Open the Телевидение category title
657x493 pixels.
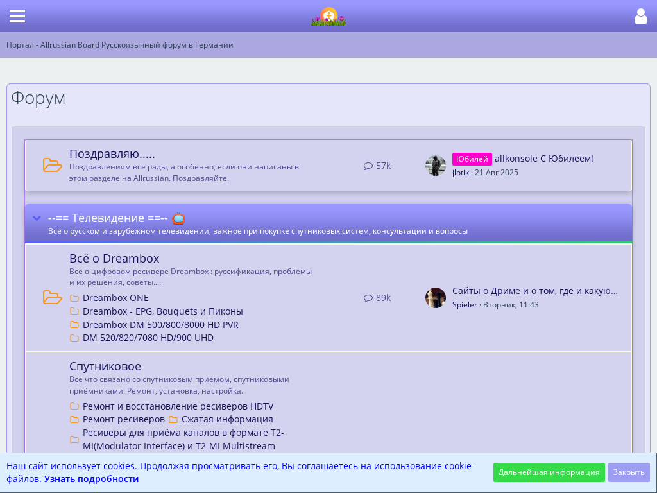108,218
